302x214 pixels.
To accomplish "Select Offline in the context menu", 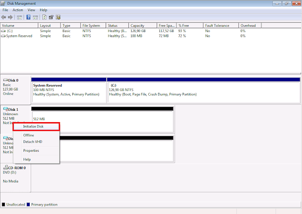I will coord(28,135).
